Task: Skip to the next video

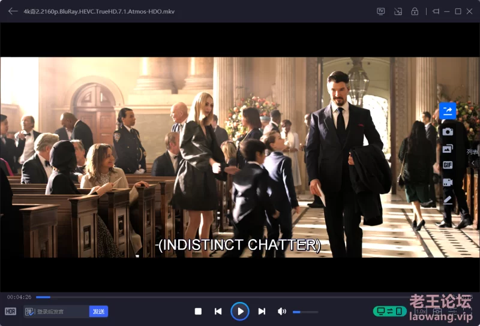Action: click(262, 312)
